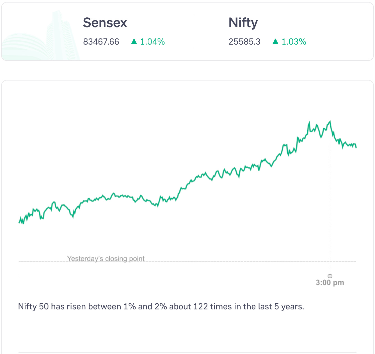Click the chart's highest peak at 3:00 pm
375x354 pixels.
pos(330,121)
